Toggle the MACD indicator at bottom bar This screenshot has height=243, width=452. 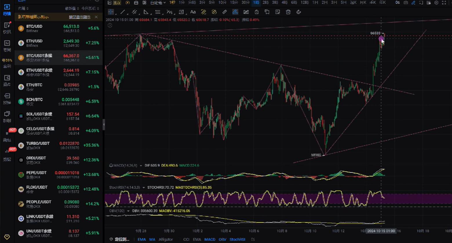[210, 239]
